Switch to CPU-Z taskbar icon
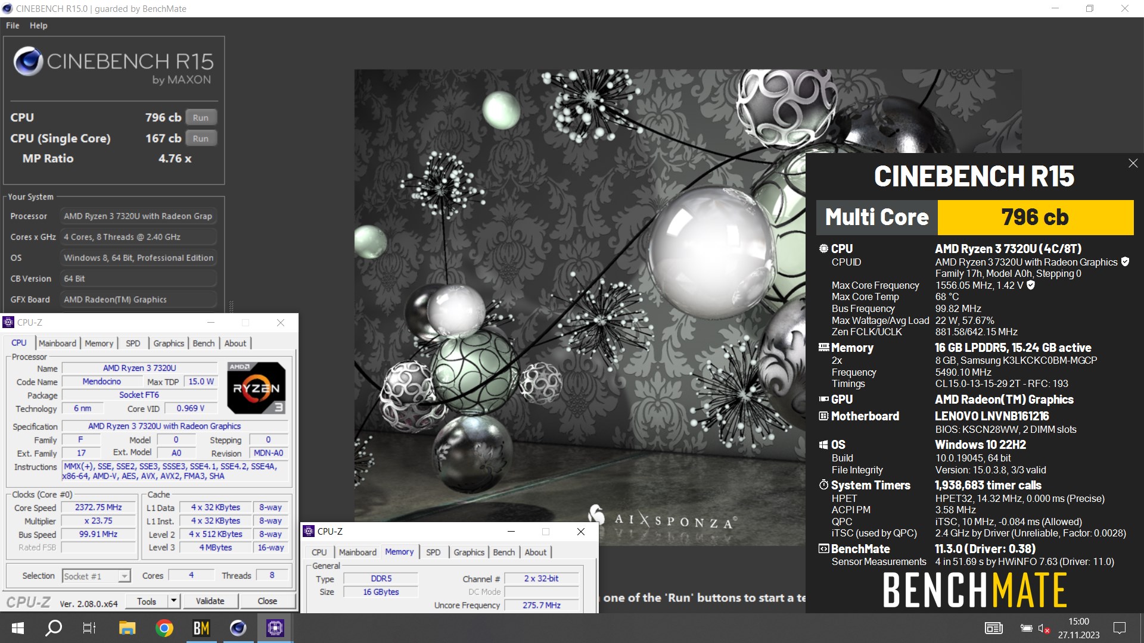Viewport: 1144px width, 643px height. coord(275,628)
